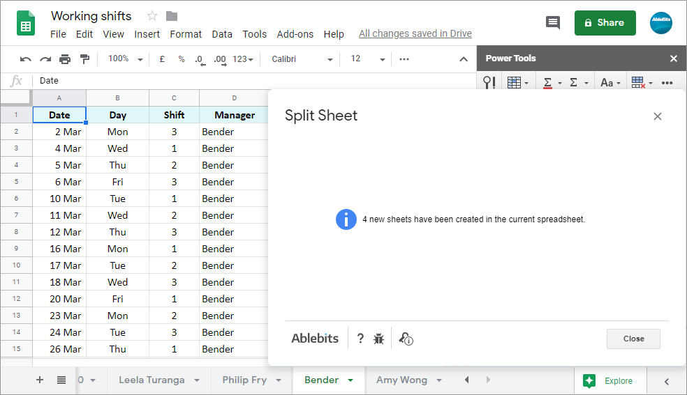Click the green Share button

[605, 23]
